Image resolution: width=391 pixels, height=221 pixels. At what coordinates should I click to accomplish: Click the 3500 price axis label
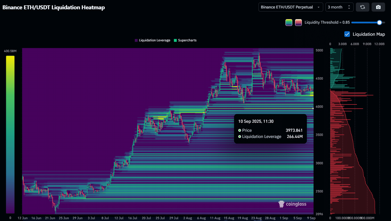(319, 135)
